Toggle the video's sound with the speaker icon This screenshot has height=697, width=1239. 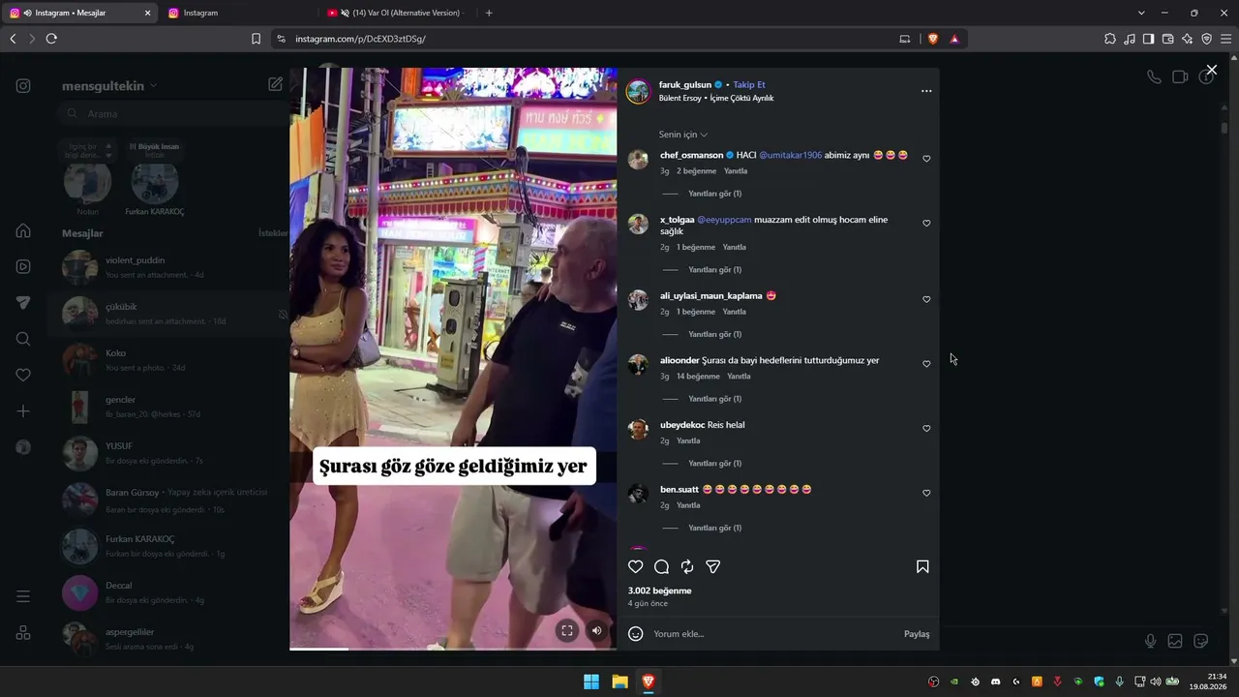(x=596, y=630)
